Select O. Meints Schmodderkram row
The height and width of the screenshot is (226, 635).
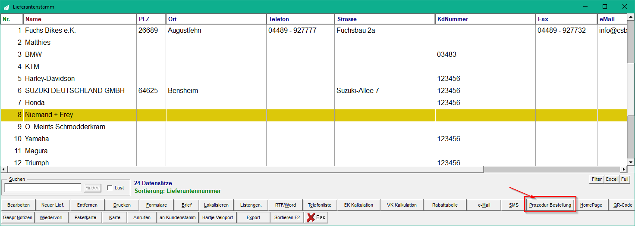[314, 127]
